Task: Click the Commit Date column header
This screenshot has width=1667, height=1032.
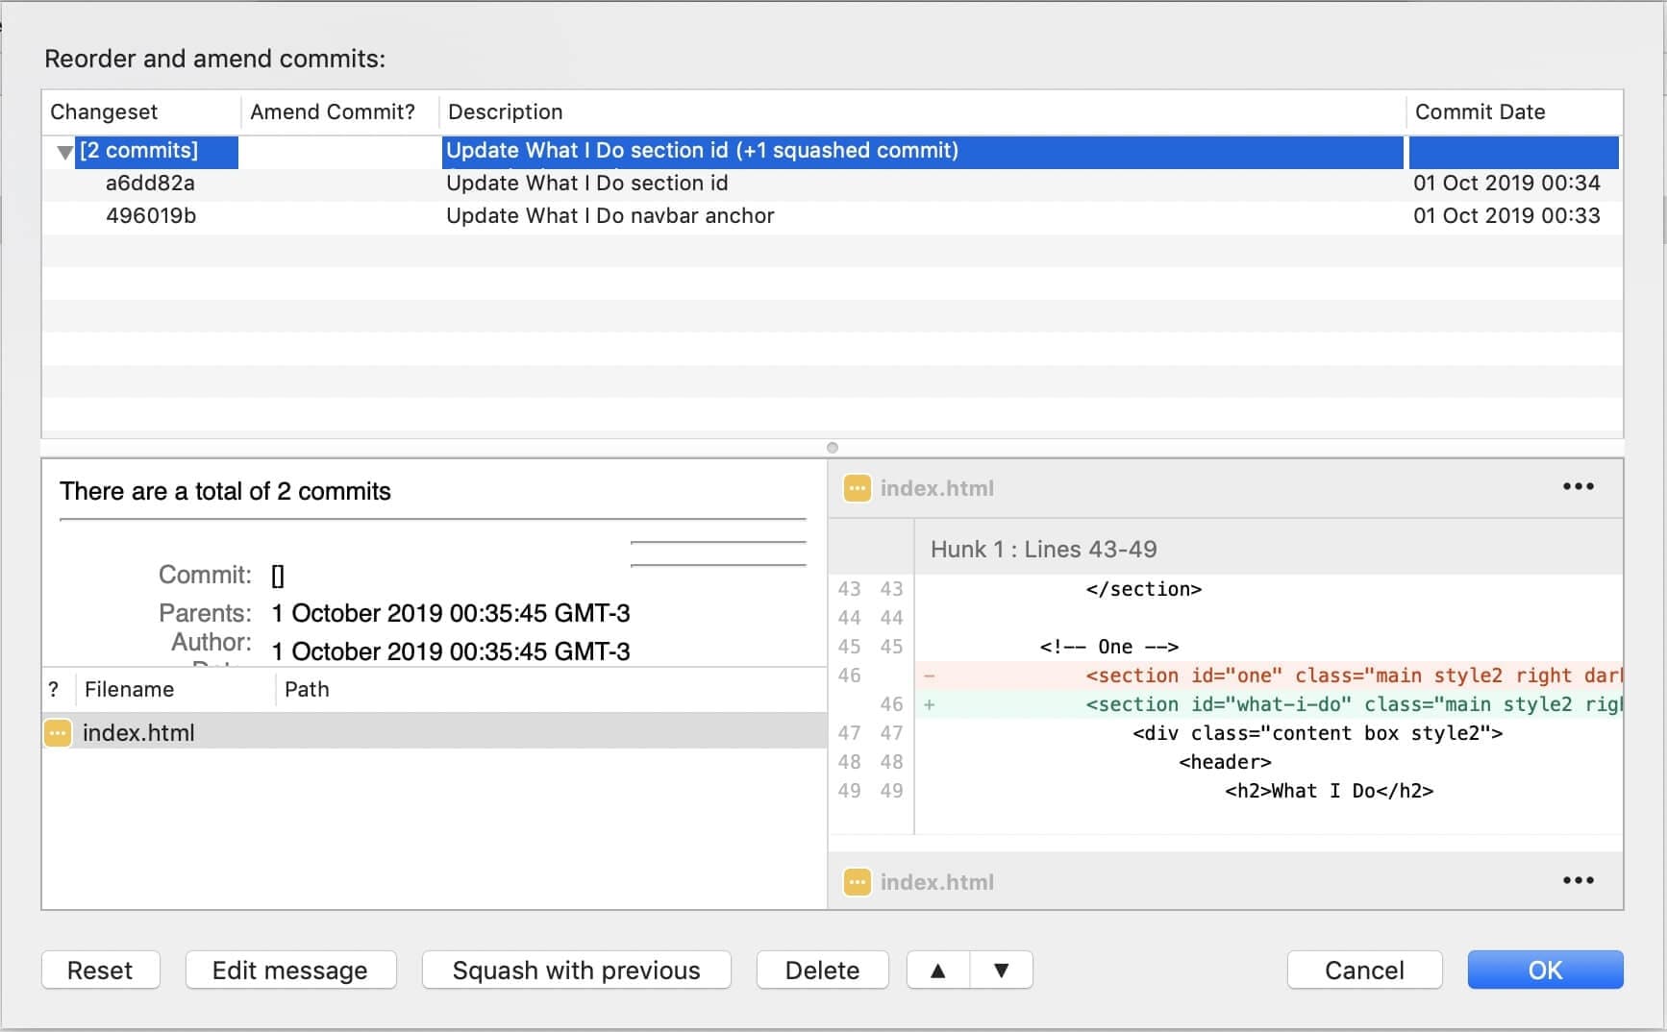Action: (1515, 111)
